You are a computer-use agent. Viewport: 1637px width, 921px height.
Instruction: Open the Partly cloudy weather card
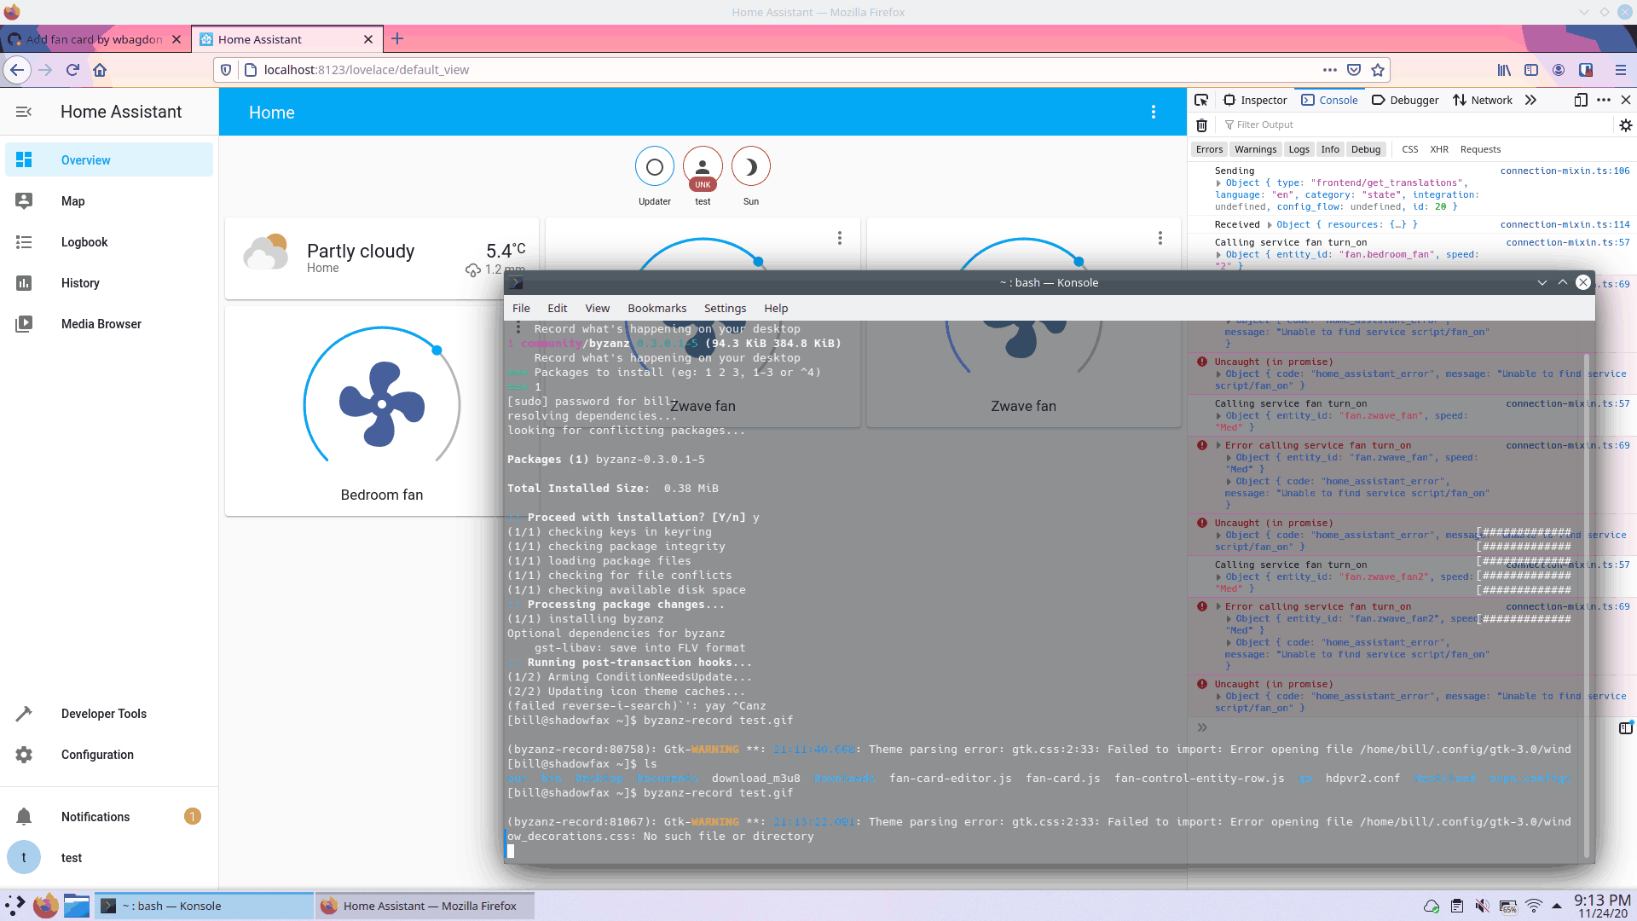point(382,258)
